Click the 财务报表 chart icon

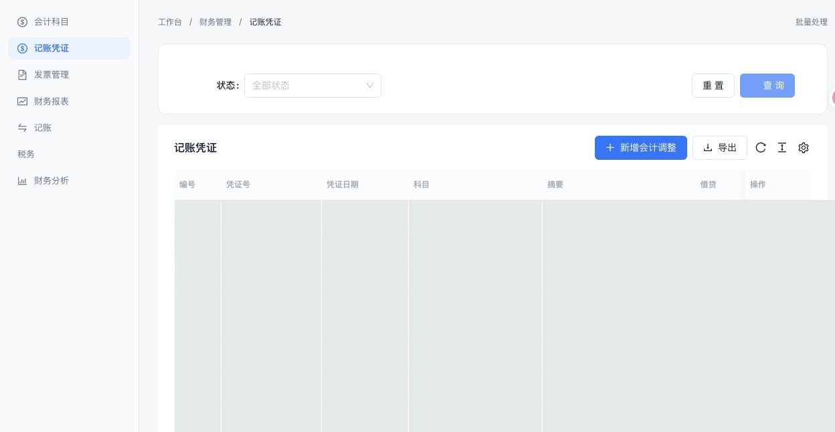pos(22,101)
